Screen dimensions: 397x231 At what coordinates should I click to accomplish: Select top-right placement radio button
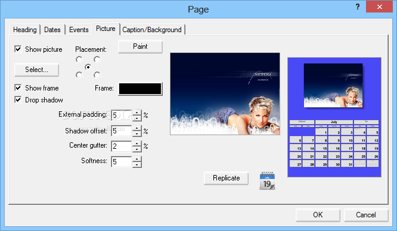point(97,60)
